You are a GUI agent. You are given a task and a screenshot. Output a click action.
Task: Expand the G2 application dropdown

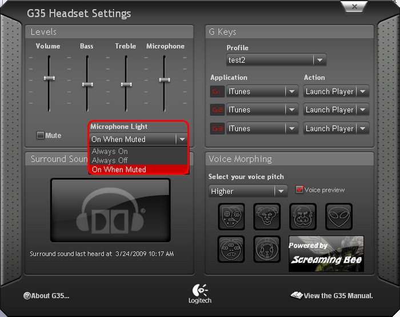point(262,110)
